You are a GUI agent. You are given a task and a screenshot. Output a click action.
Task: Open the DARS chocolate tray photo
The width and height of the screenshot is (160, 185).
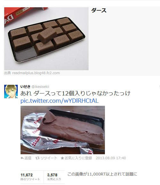46,39
